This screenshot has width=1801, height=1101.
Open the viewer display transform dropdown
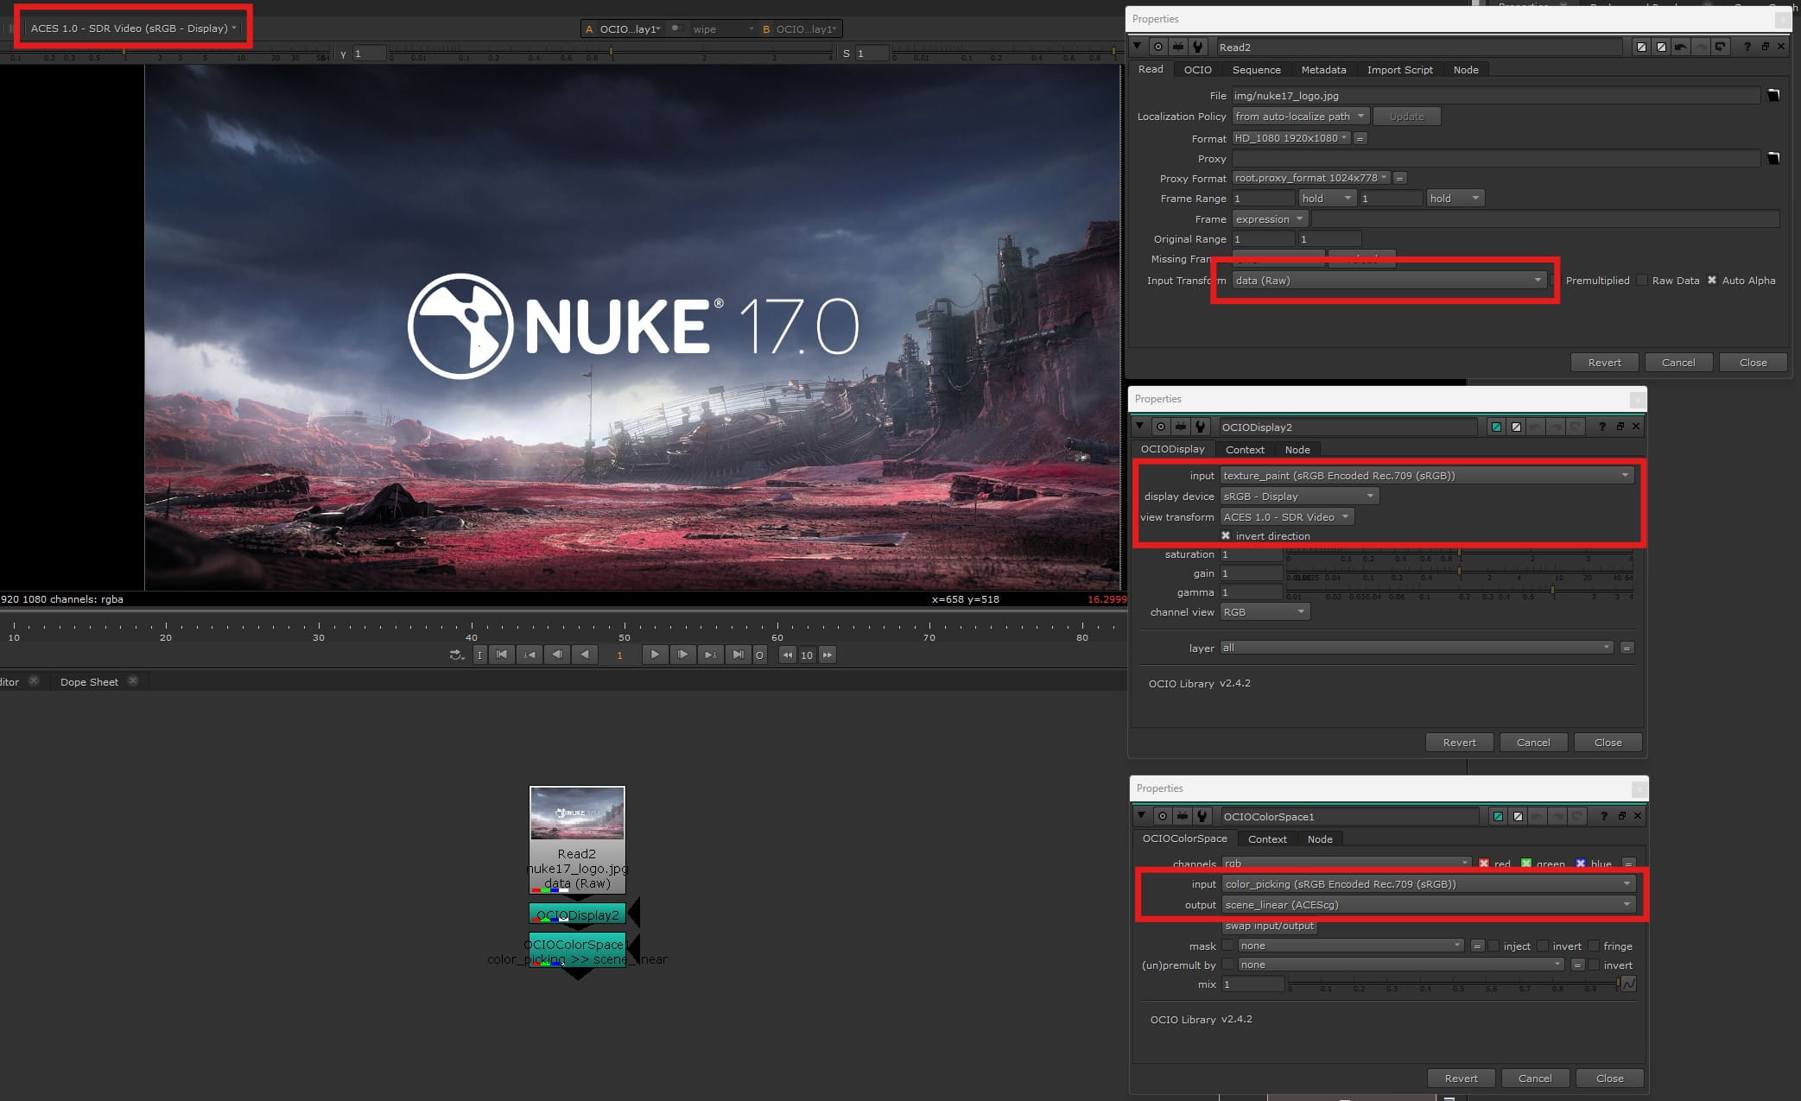click(133, 28)
